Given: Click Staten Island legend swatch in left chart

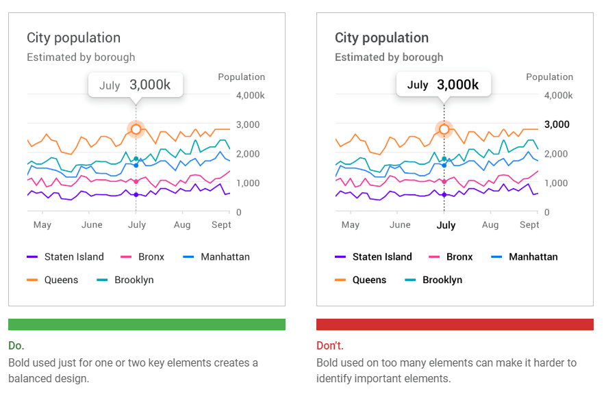Looking at the screenshot, I should tap(31, 257).
